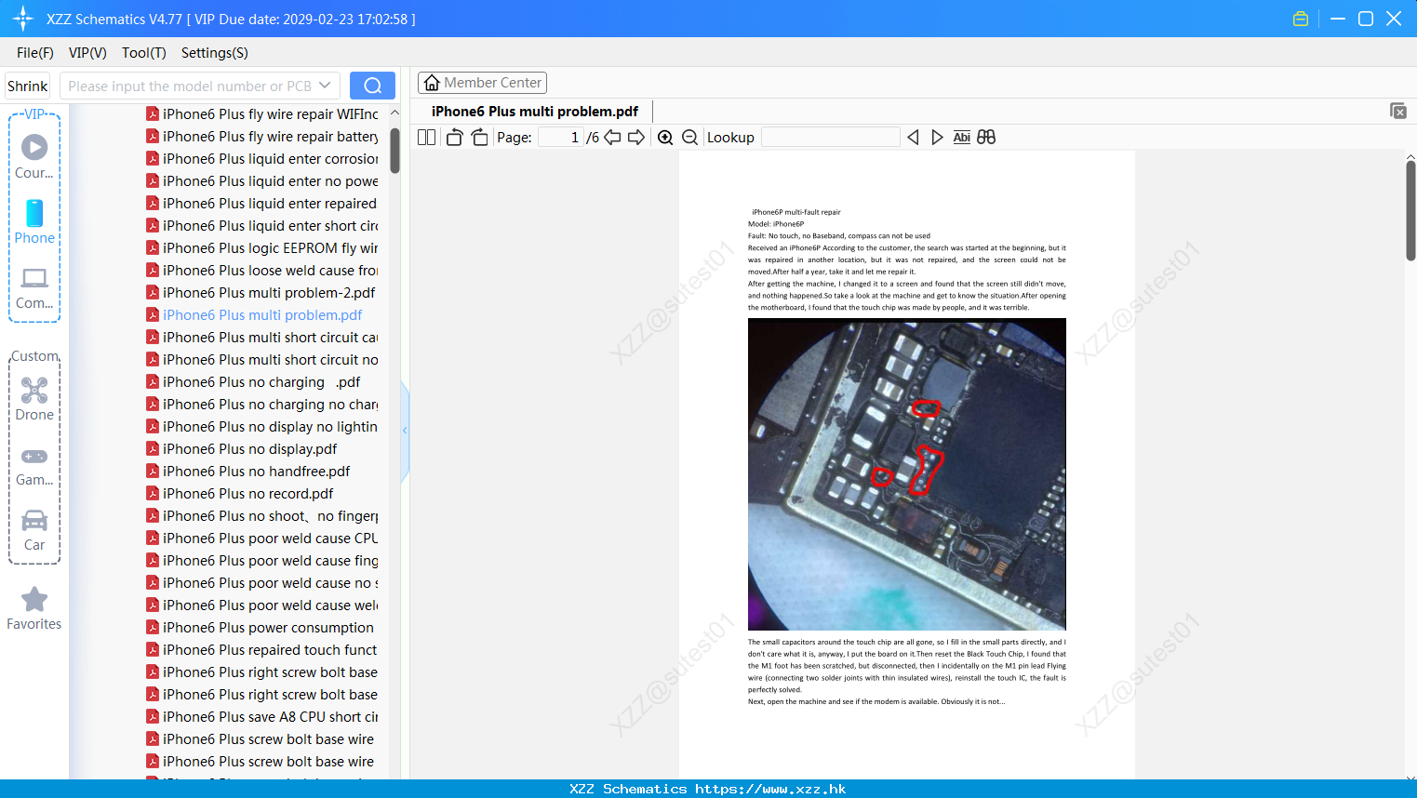Toggle two-page view in the PDF toolbar
This screenshot has height=798, width=1417.
pyautogui.click(x=426, y=137)
